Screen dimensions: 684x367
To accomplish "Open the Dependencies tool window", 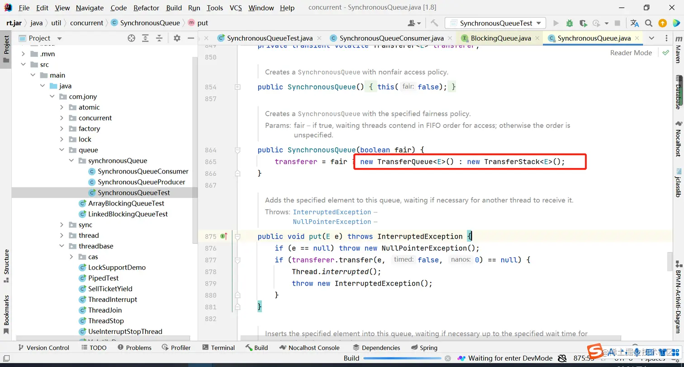I will pyautogui.click(x=376, y=348).
